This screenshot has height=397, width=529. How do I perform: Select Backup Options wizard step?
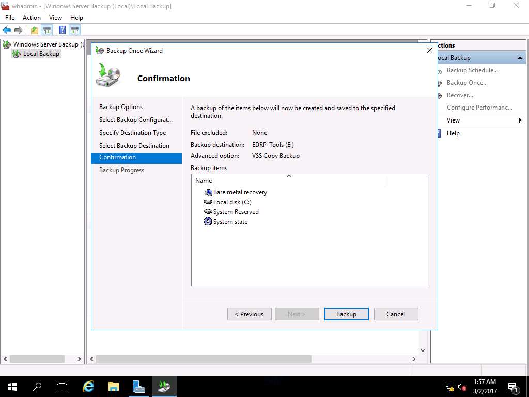point(121,107)
